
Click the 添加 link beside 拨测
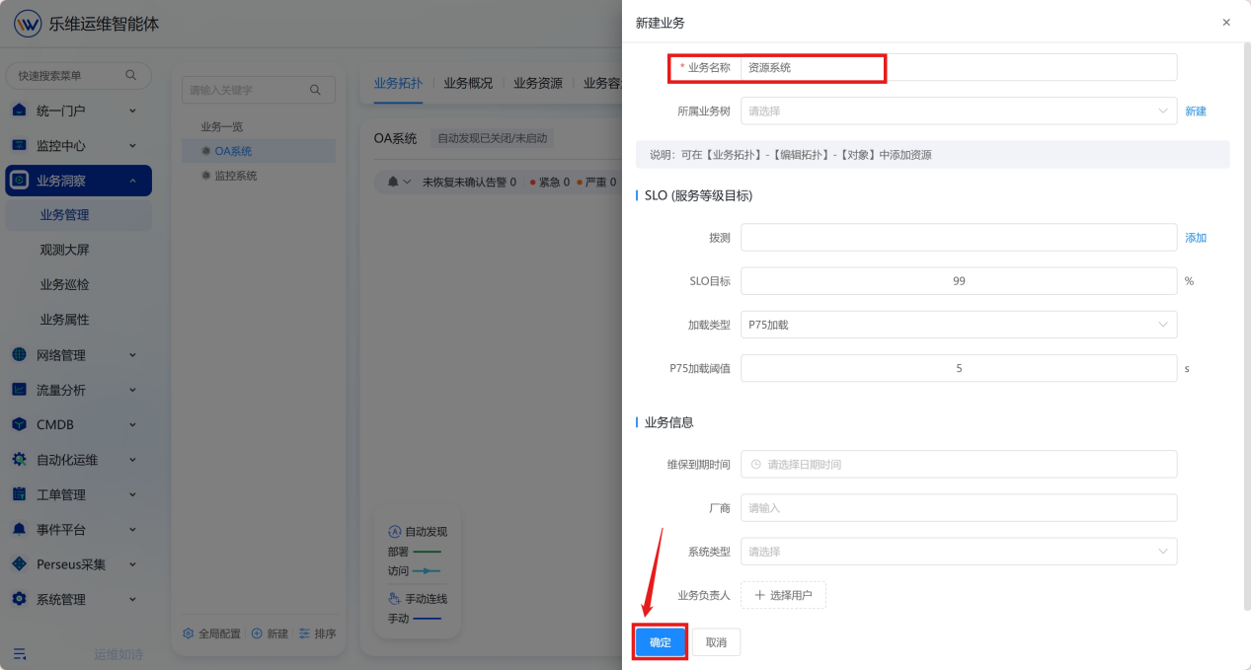[1196, 238]
